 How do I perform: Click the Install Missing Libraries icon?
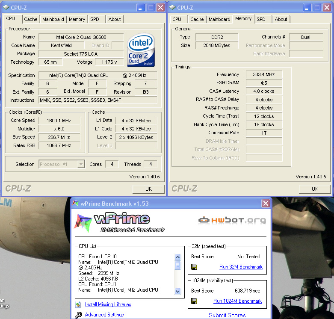point(78,304)
